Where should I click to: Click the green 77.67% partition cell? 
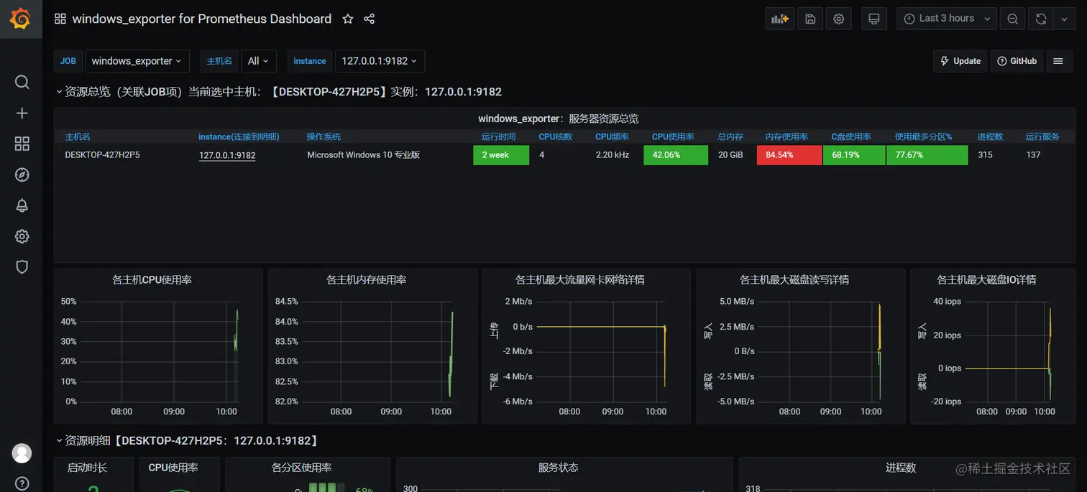[927, 155]
